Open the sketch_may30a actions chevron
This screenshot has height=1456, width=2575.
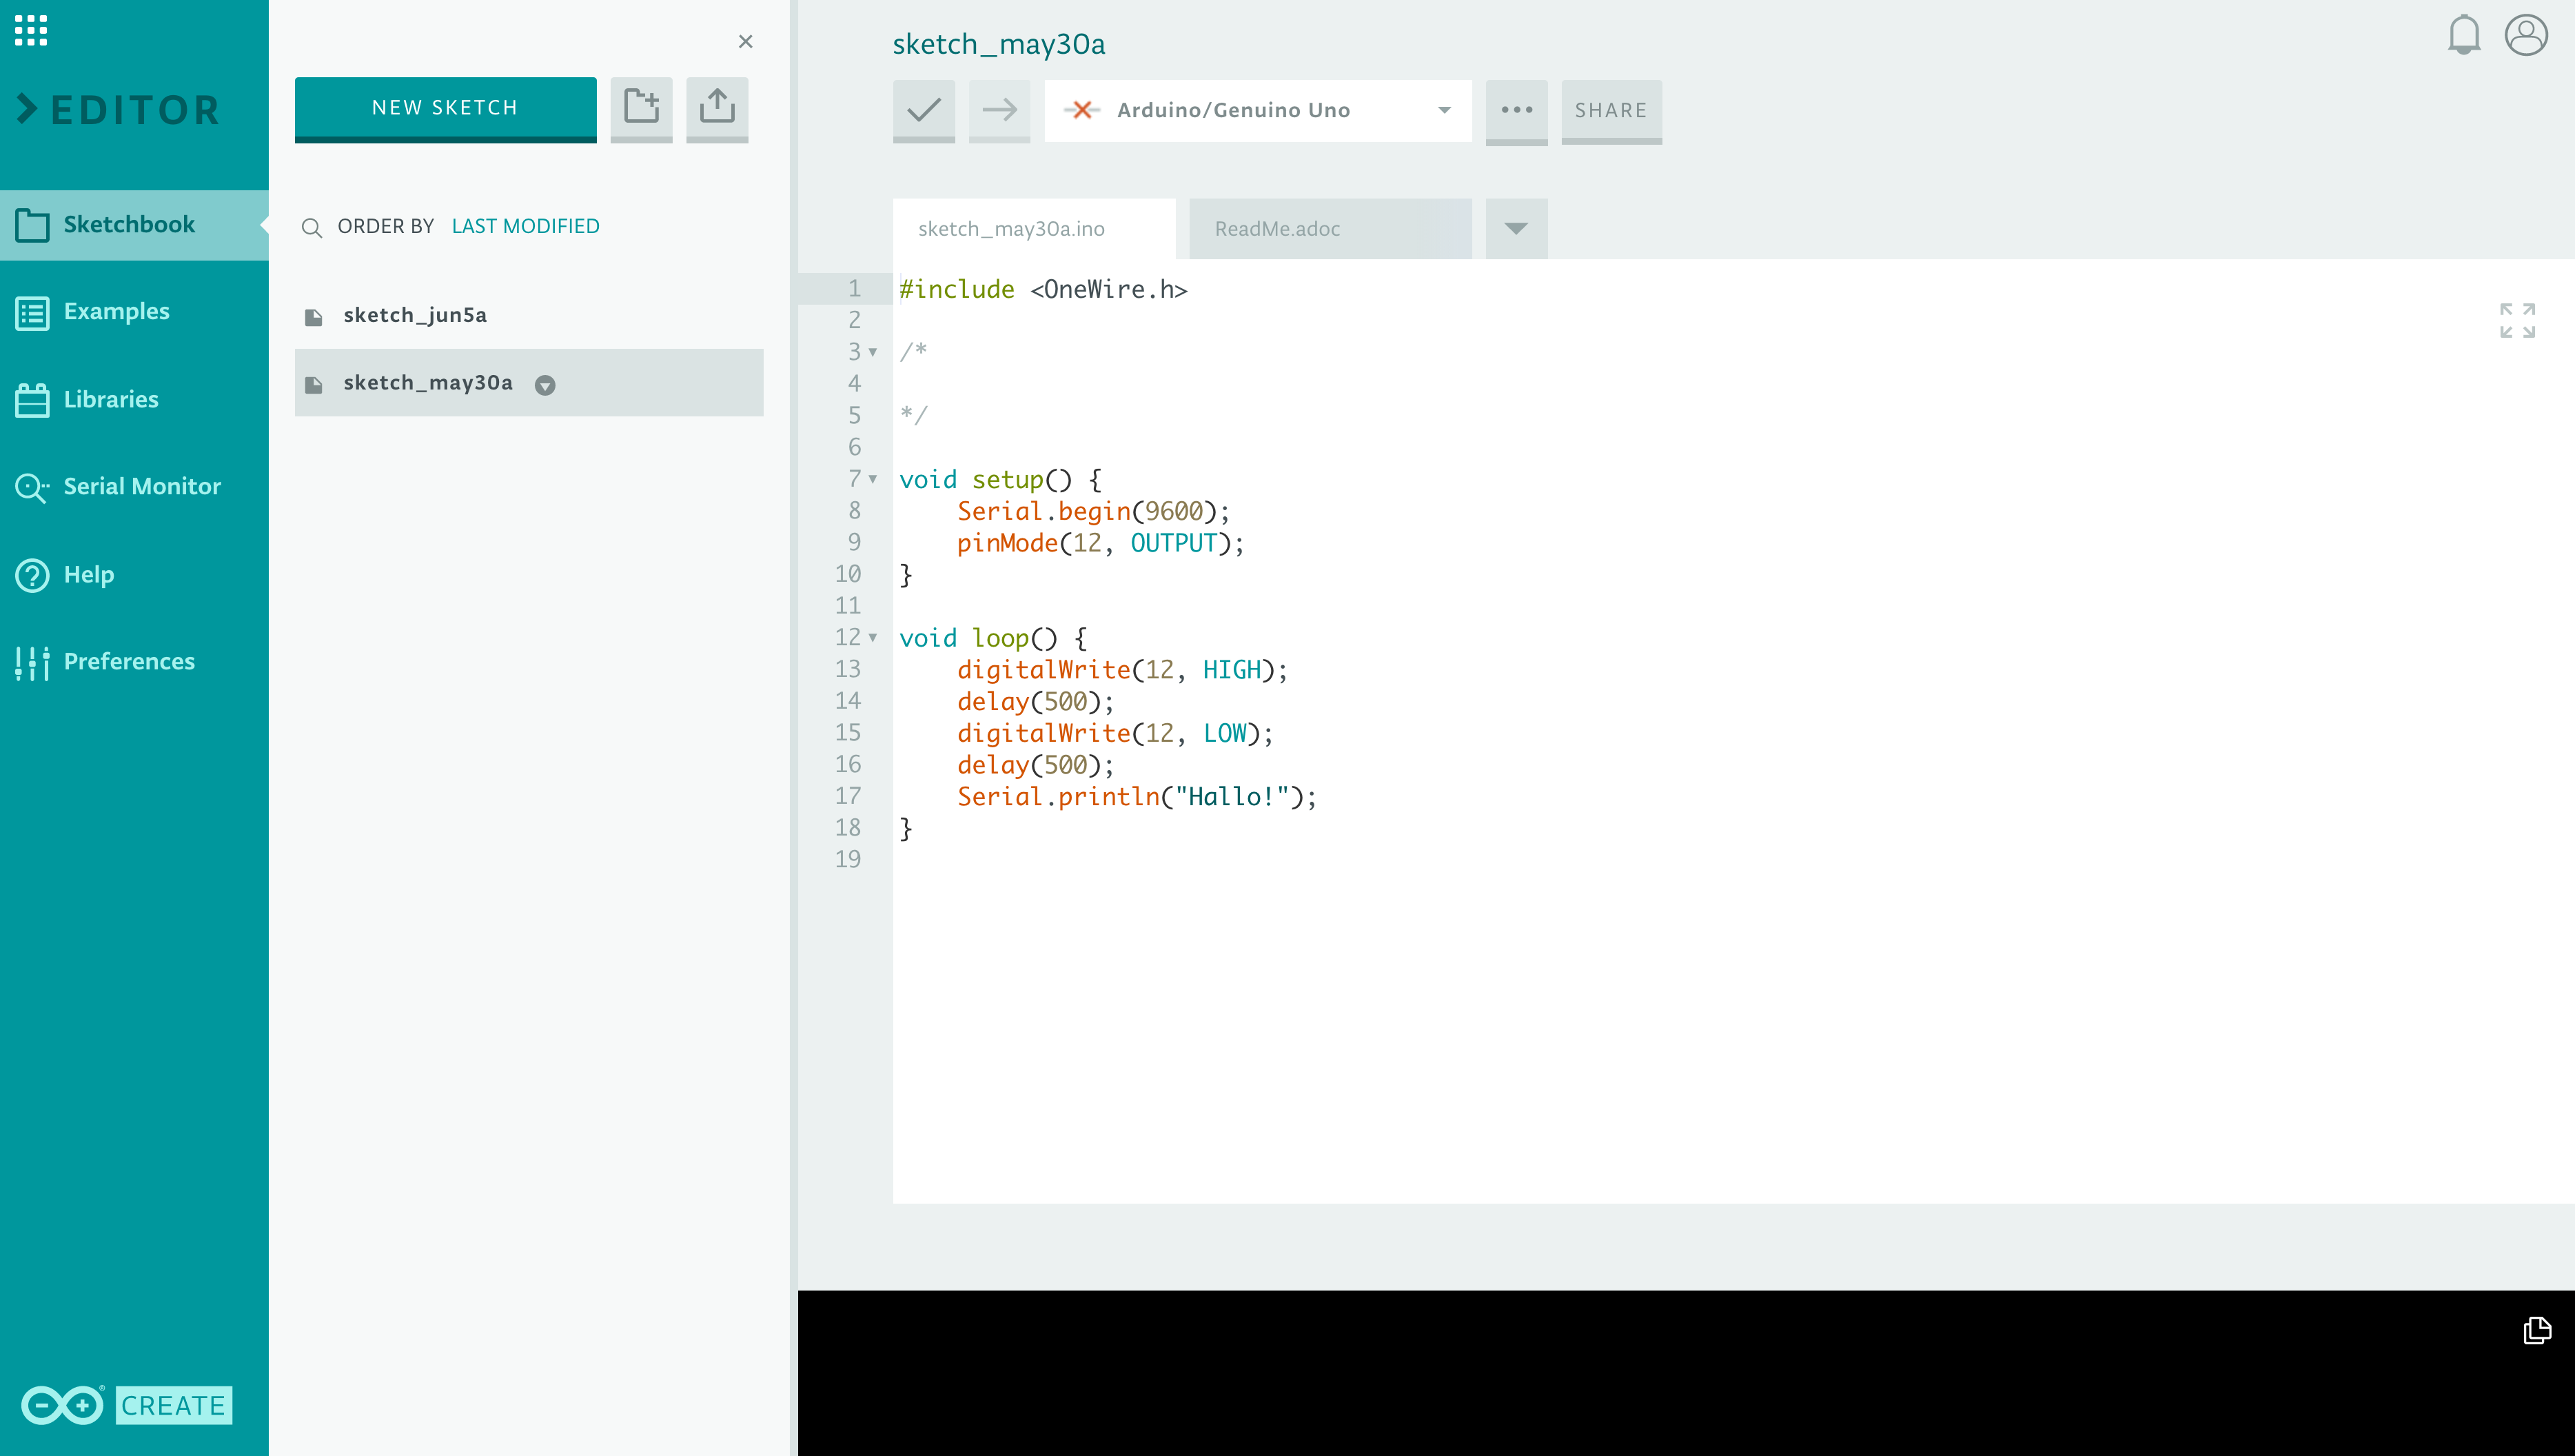pyautogui.click(x=544, y=385)
